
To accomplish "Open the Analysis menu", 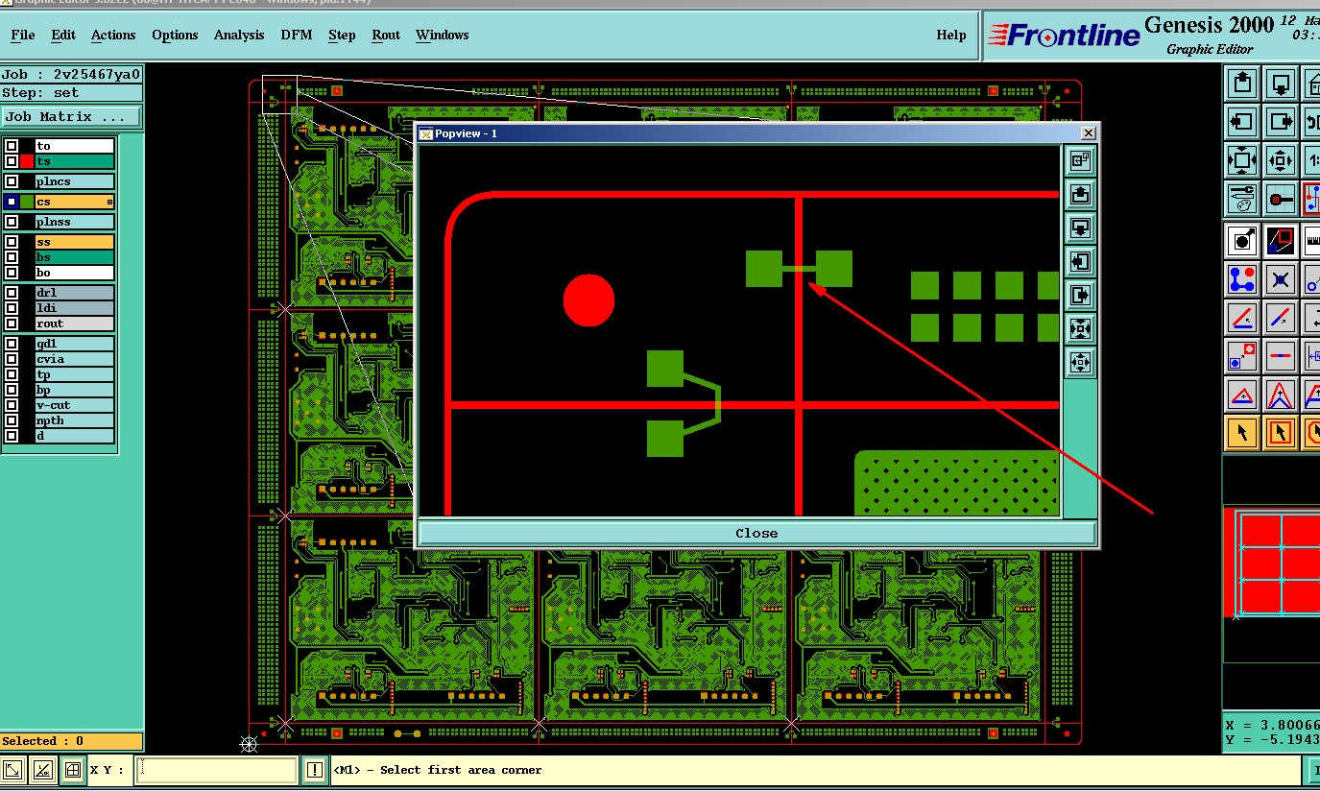I will coord(239,36).
